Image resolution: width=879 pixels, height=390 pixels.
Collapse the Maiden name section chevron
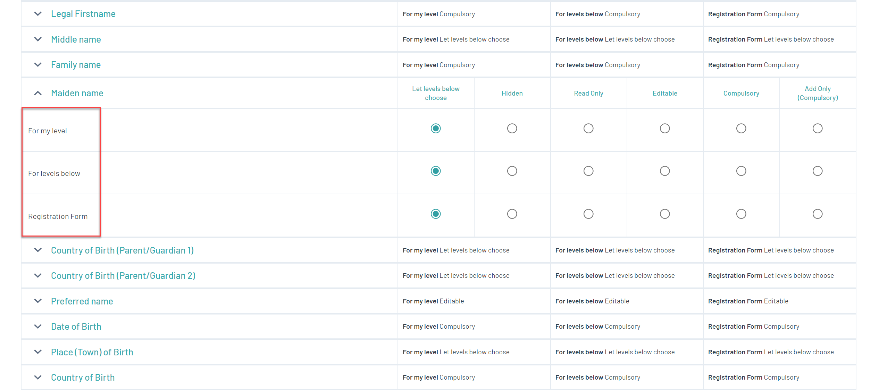[38, 93]
